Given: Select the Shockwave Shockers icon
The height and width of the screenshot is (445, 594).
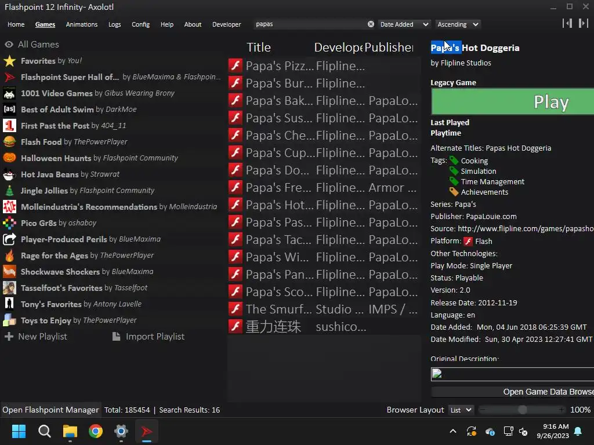Looking at the screenshot, I should click(x=9, y=272).
